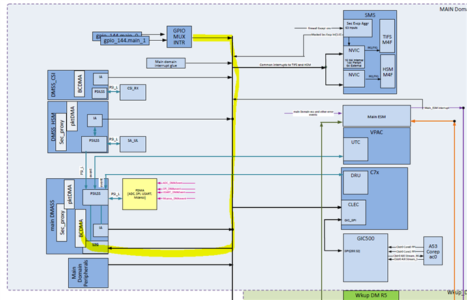Select pktDMA box inside DMSS_HSM
The image size is (467, 300).
tap(72, 116)
